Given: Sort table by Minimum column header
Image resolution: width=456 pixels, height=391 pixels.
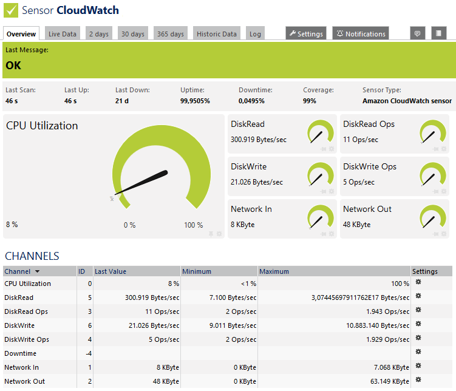Looking at the screenshot, I should tap(197, 271).
